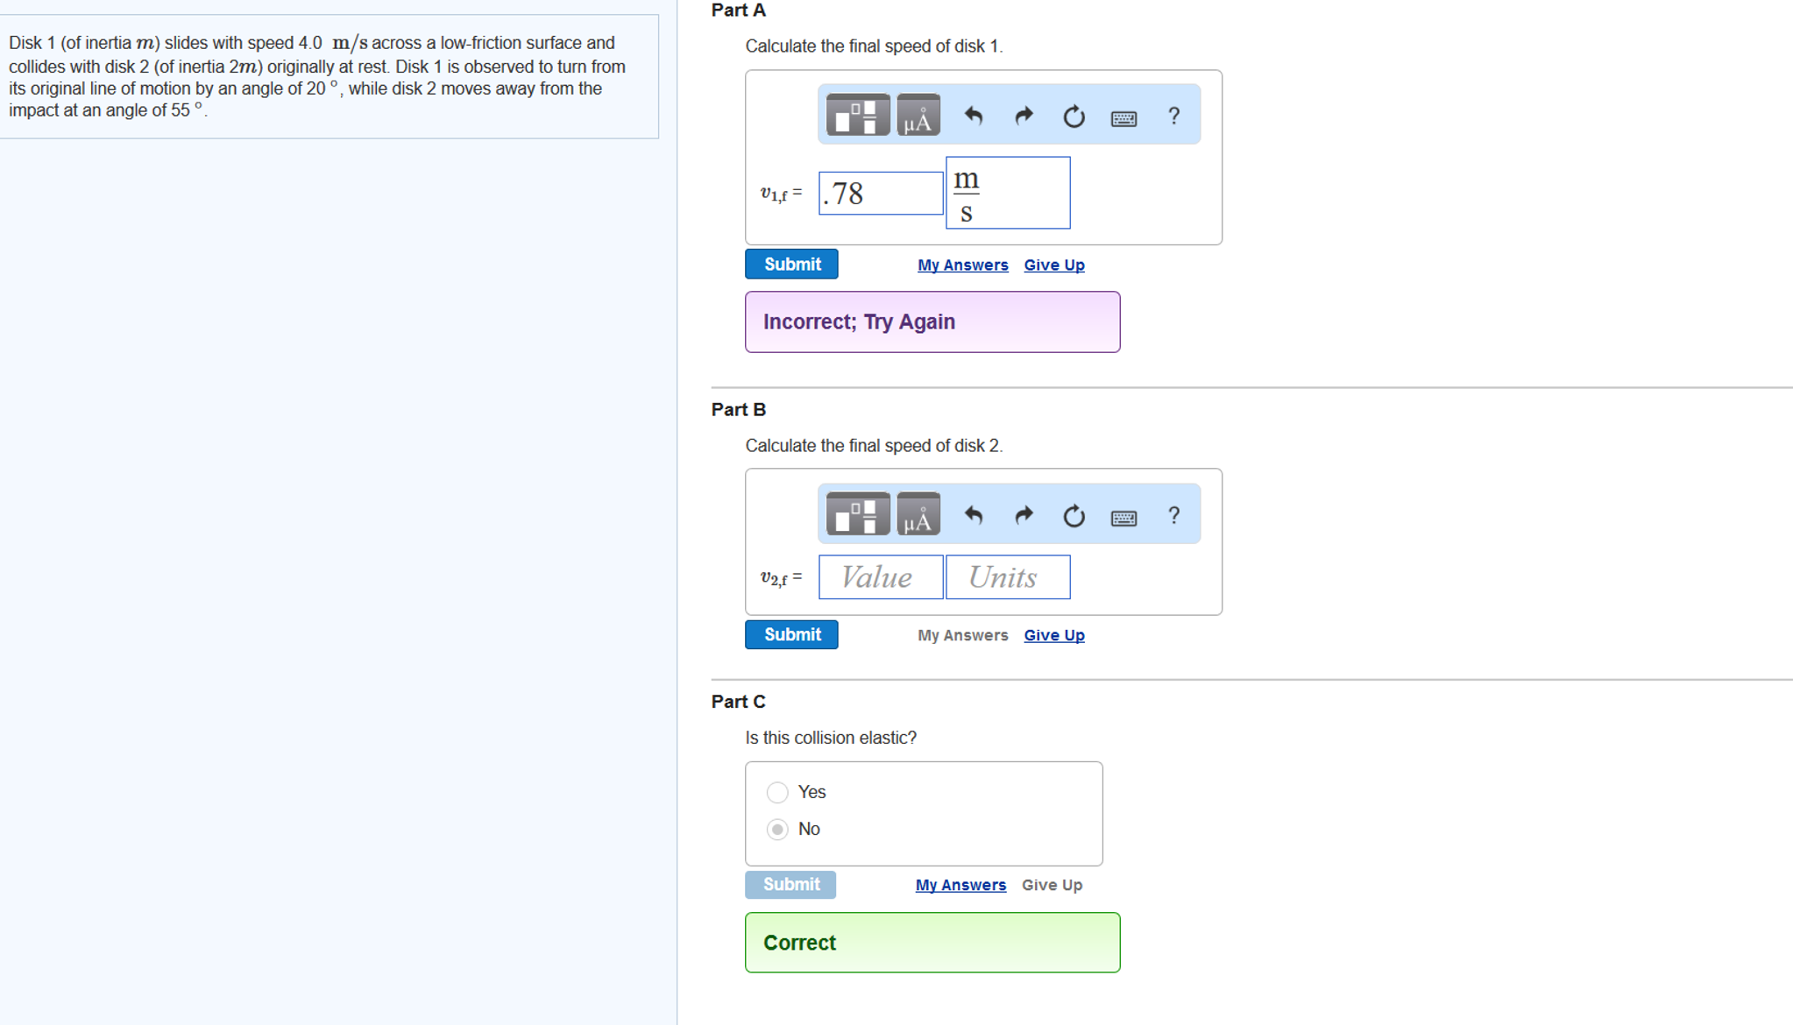Redo the last change in Part A
This screenshot has width=1793, height=1025.
click(1023, 115)
